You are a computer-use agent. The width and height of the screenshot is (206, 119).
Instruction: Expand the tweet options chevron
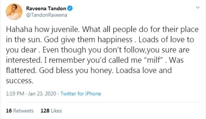coord(198,7)
